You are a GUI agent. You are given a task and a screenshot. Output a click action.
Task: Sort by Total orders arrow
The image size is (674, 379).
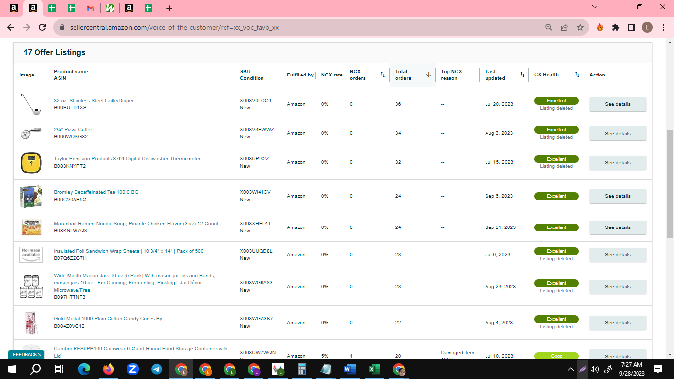(429, 75)
